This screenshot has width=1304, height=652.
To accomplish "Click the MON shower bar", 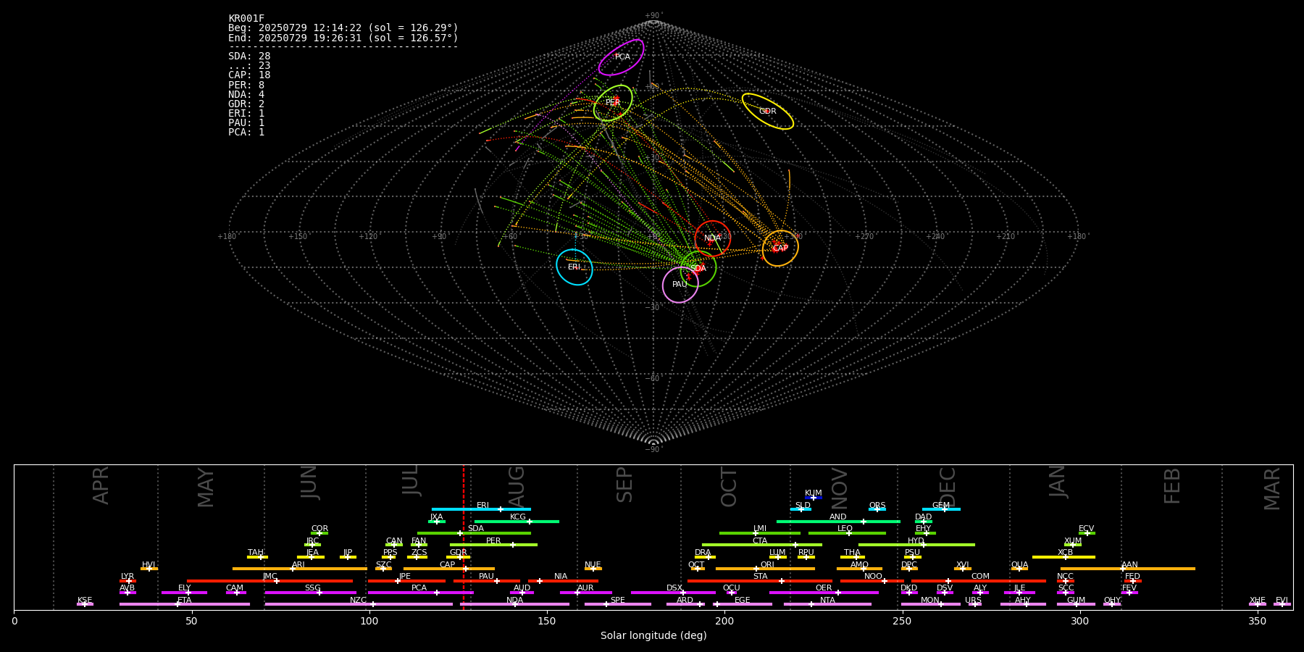I will tap(930, 604).
